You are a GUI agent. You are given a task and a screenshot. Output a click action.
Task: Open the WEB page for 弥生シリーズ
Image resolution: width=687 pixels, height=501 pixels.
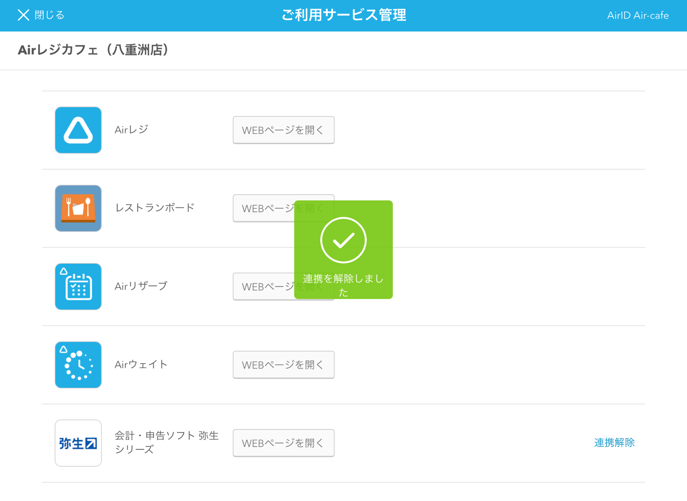(x=283, y=443)
